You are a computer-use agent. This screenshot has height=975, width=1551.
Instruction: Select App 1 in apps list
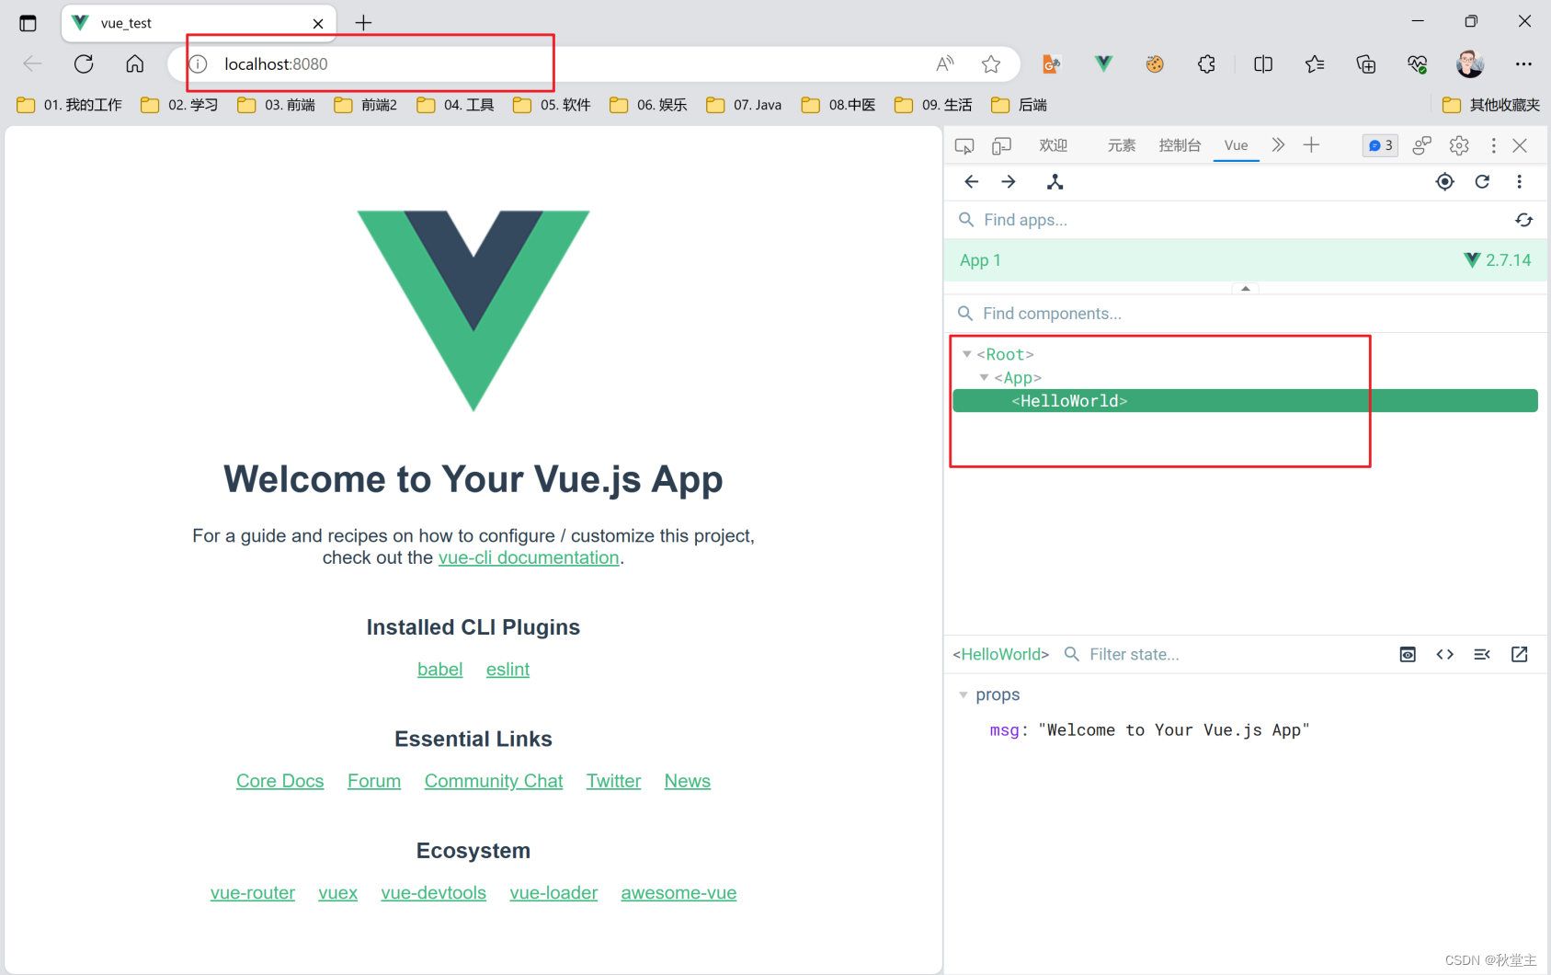(1246, 260)
